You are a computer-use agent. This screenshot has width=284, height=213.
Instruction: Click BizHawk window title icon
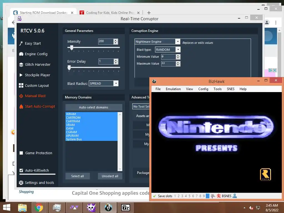[154, 81]
